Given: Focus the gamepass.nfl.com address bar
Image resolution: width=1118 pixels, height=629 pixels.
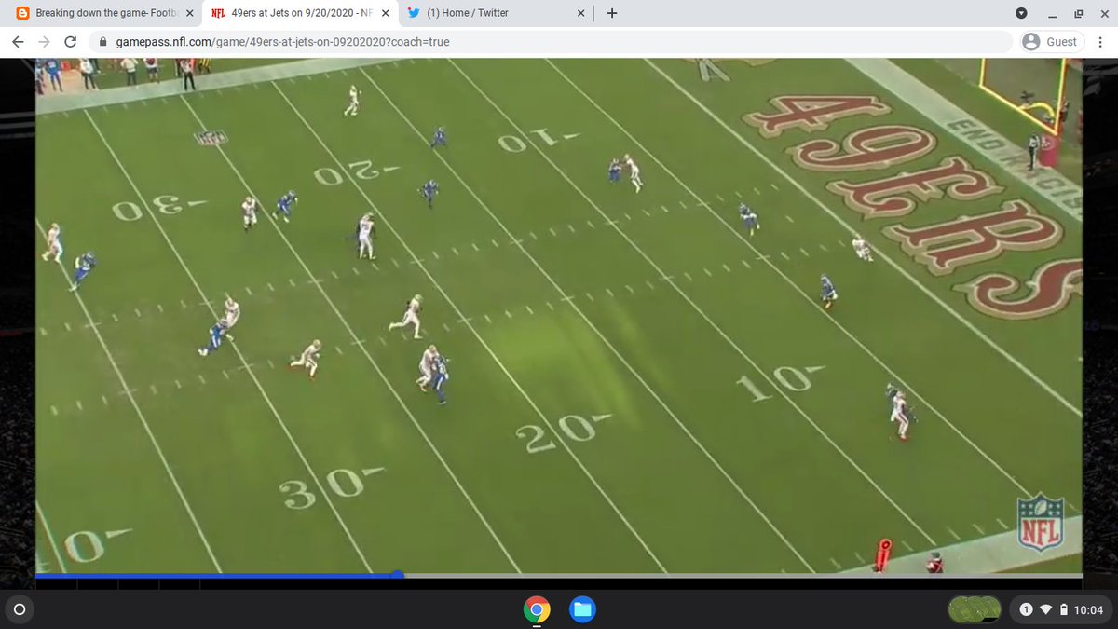Looking at the screenshot, I should pos(550,42).
